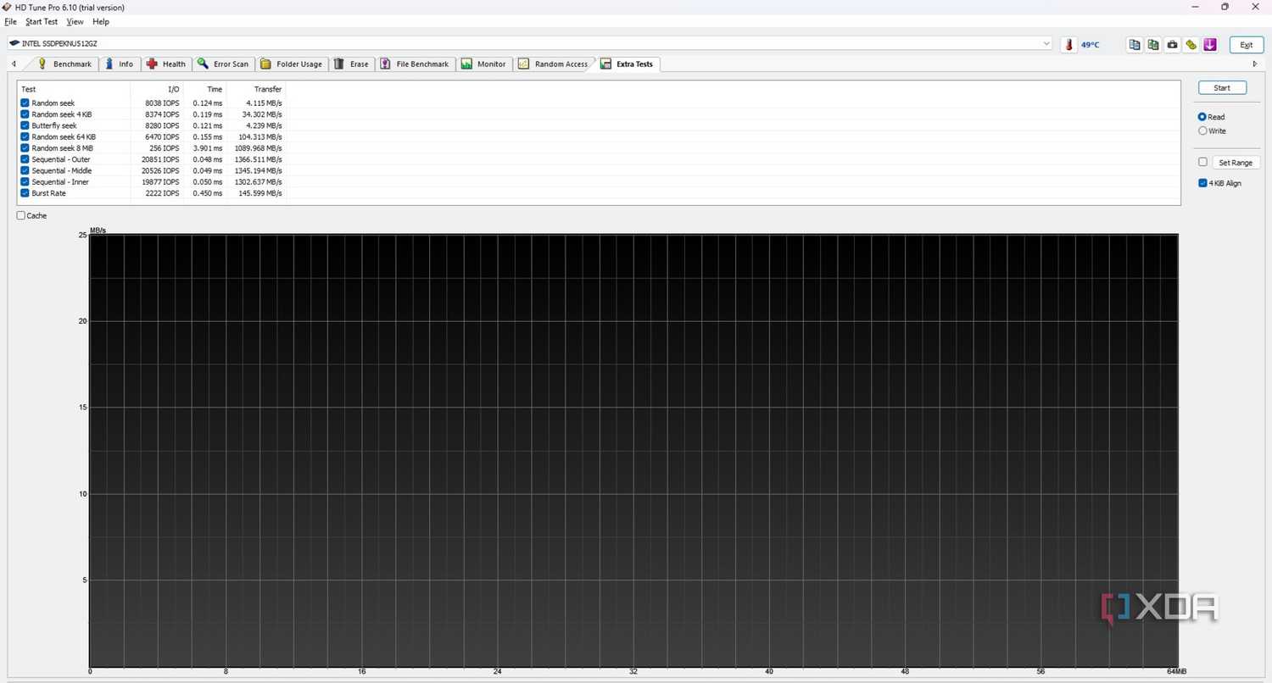Open the File menu
The width and height of the screenshot is (1272, 683).
tap(10, 21)
